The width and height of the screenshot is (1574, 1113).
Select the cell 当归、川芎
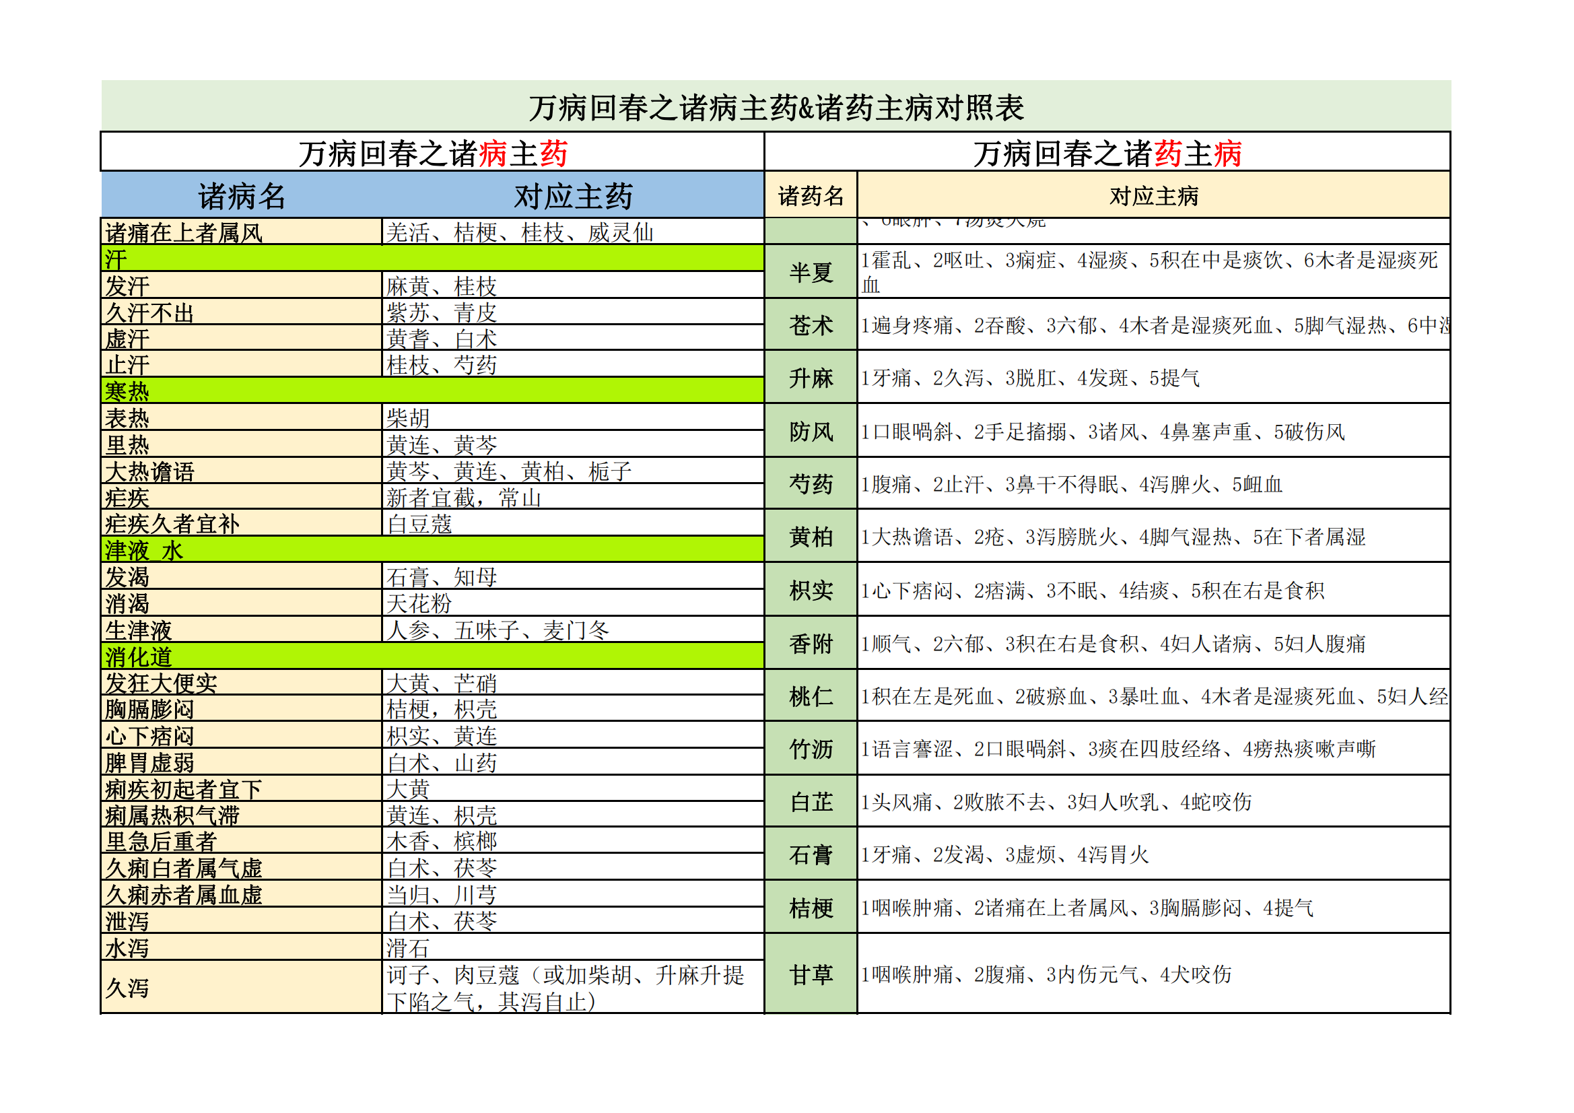pos(573,895)
